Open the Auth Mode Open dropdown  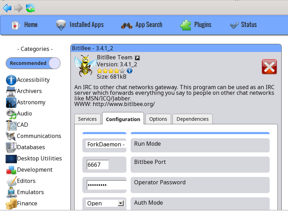pyautogui.click(x=105, y=203)
